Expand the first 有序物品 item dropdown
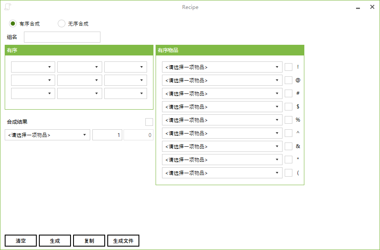 point(222,67)
